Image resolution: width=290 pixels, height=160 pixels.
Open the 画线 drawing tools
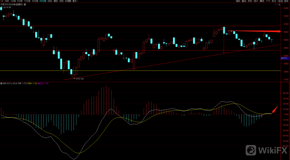[x=262, y=1]
